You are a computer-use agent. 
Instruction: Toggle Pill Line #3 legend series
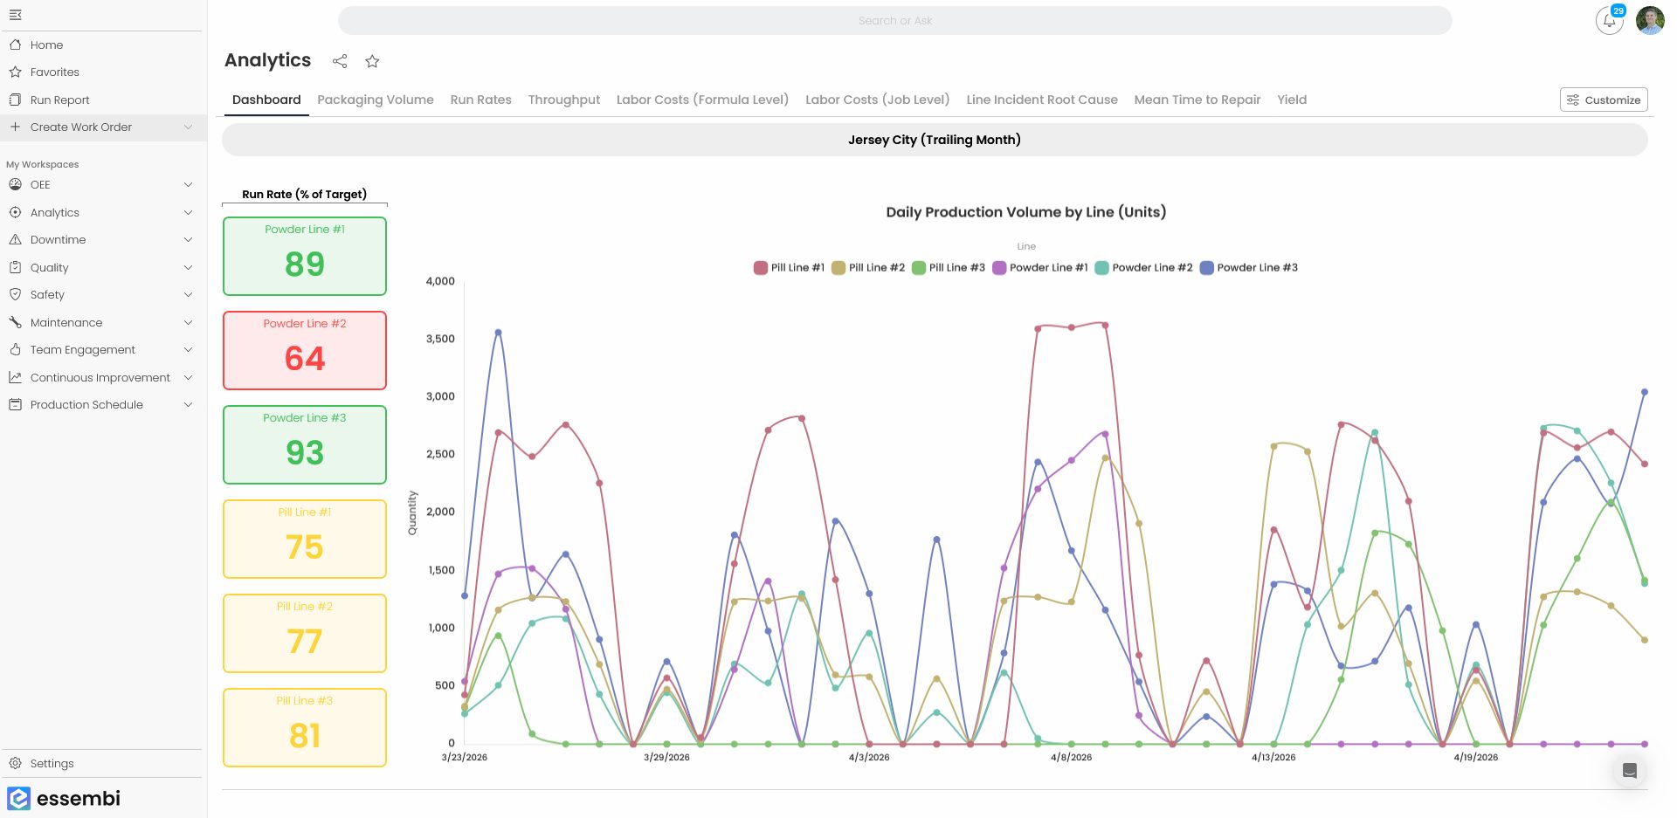pyautogui.click(x=949, y=268)
